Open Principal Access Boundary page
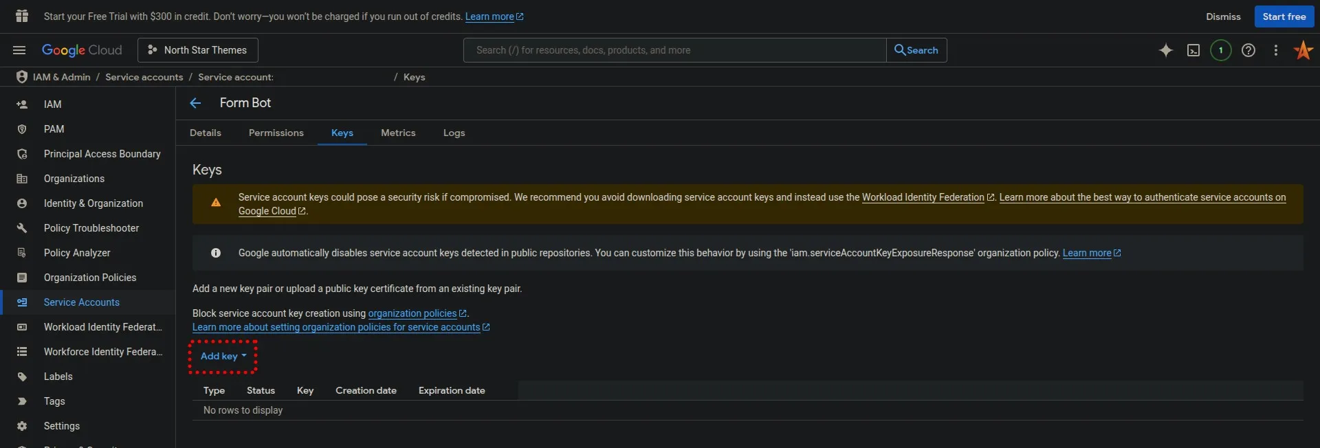This screenshot has width=1320, height=448. [102, 154]
